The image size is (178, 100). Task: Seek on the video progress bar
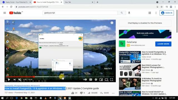(60, 77)
